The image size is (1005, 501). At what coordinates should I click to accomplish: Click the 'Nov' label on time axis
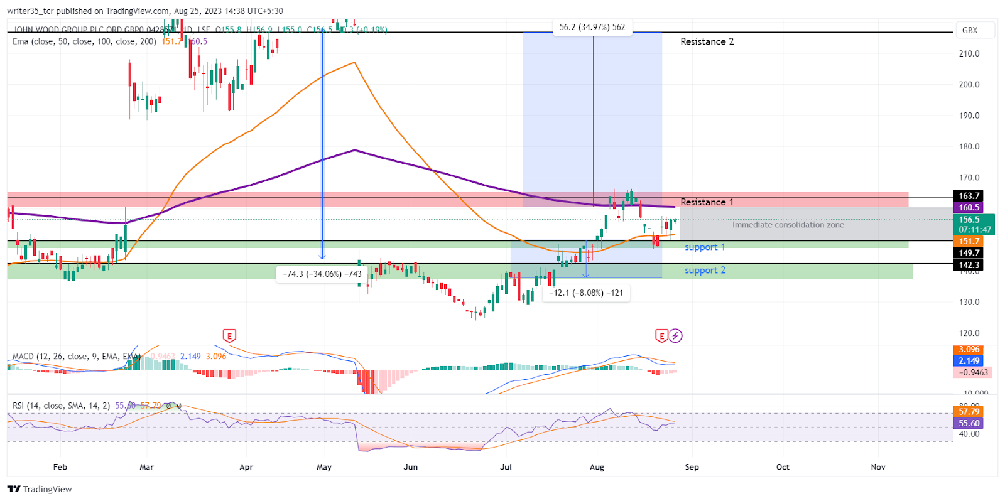click(878, 467)
